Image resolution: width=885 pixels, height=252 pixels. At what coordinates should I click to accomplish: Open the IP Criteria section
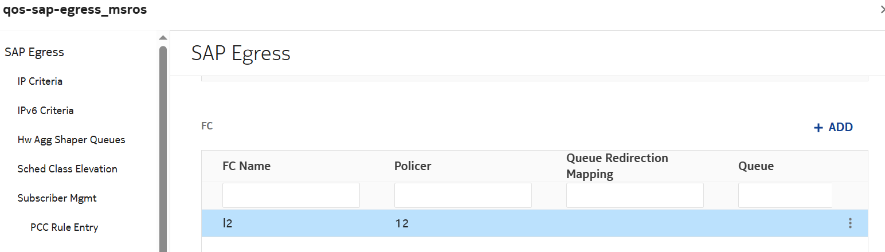tap(40, 81)
